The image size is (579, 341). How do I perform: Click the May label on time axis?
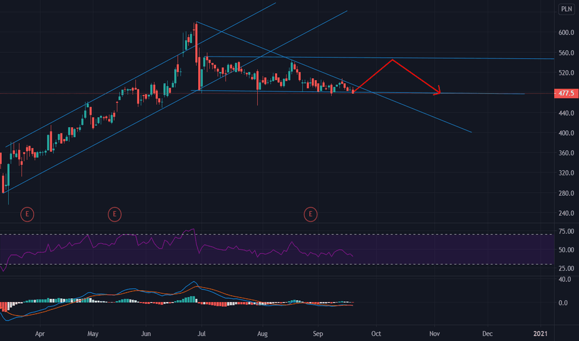click(x=93, y=334)
